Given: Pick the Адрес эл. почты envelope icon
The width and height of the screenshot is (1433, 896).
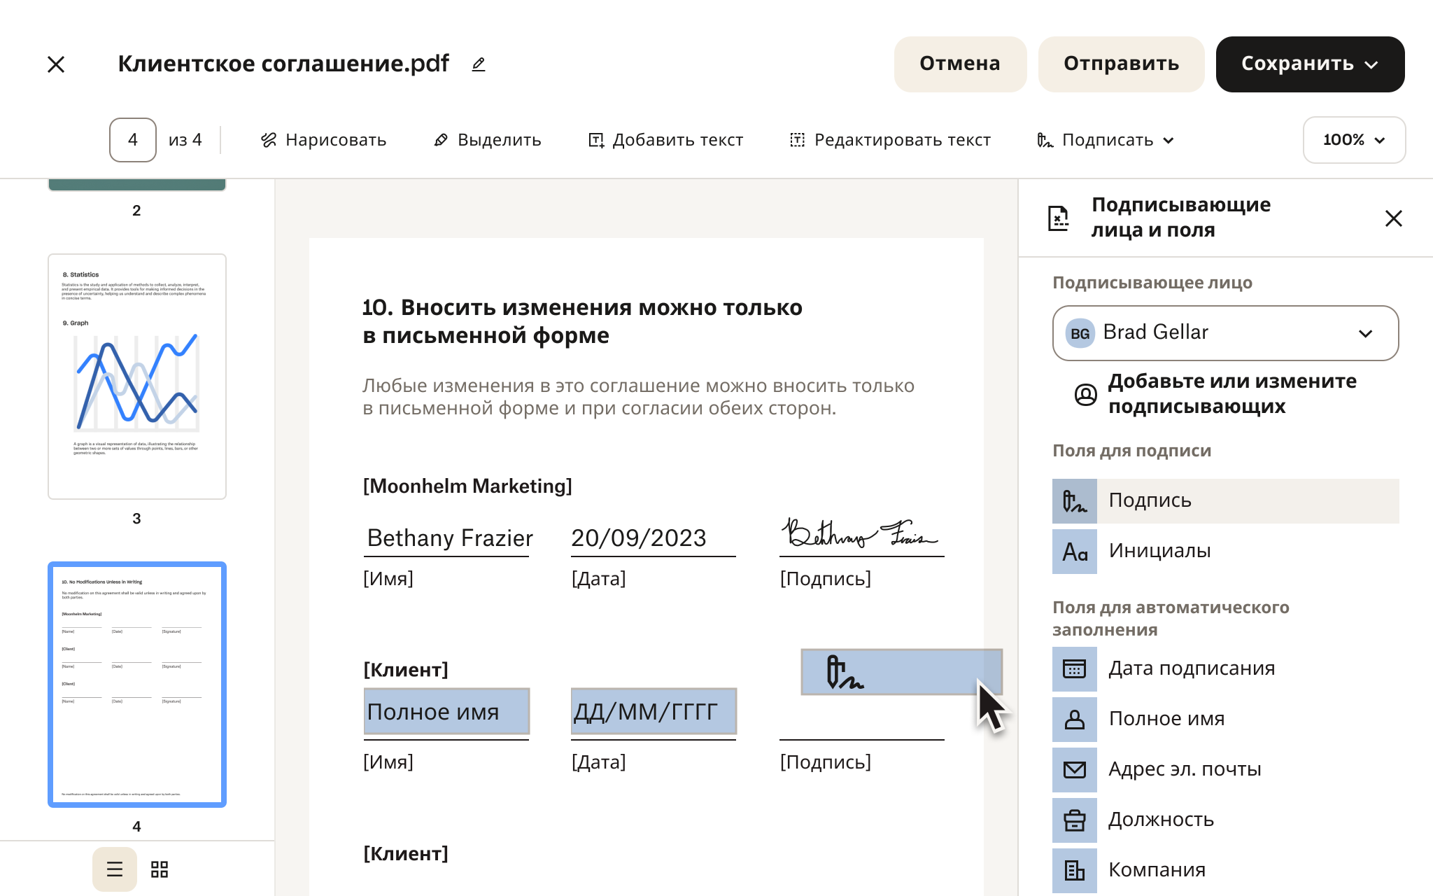Looking at the screenshot, I should [1075, 770].
